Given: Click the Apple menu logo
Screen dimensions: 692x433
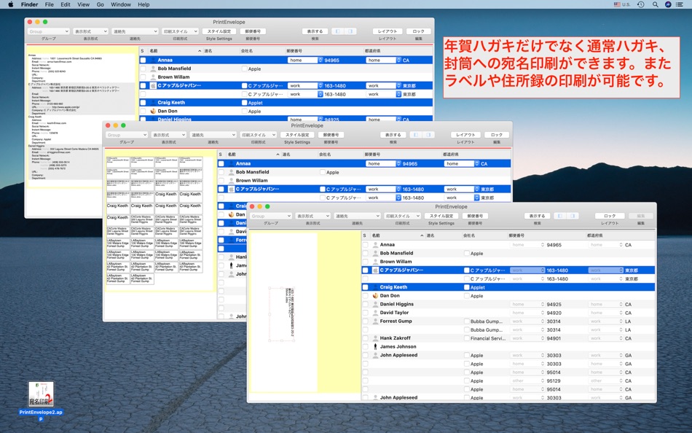Looking at the screenshot, I should [11, 4].
